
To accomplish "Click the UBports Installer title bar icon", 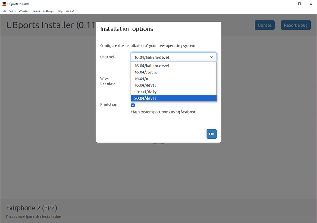I will [4, 4].
